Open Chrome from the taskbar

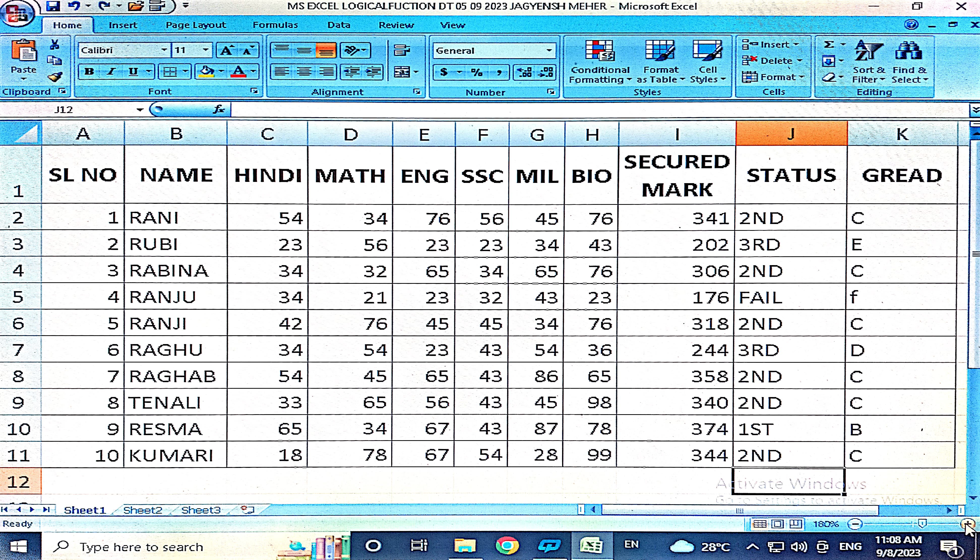tap(507, 546)
